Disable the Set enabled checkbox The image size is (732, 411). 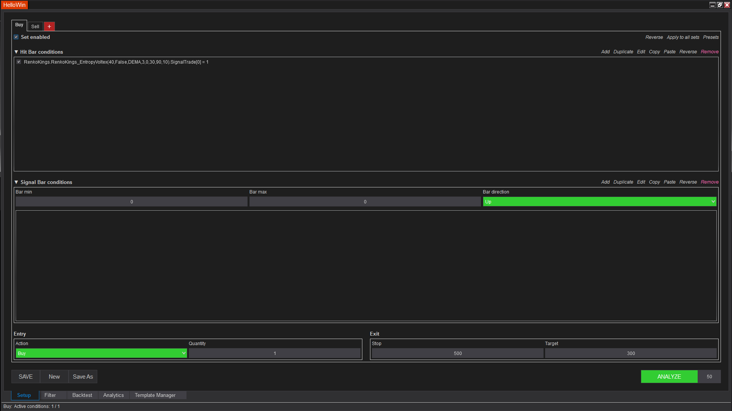pos(16,37)
